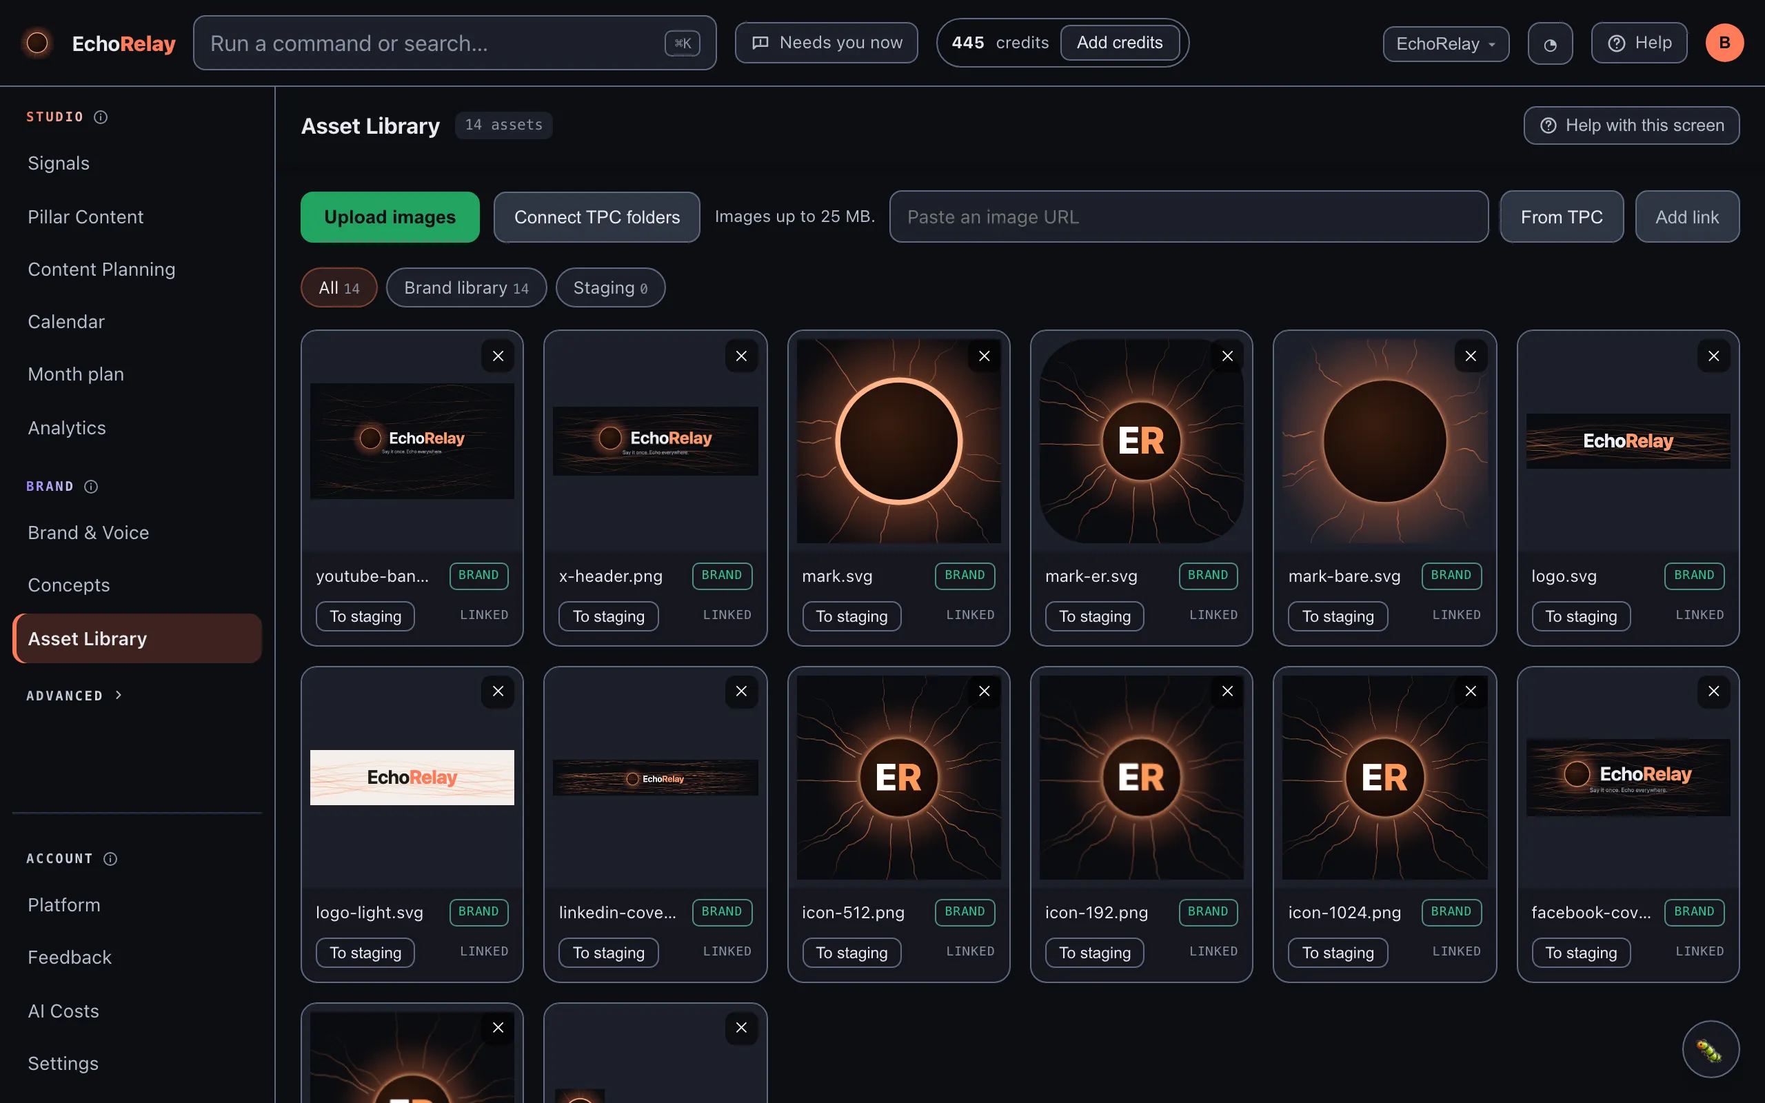Click the Add link button

tap(1687, 216)
